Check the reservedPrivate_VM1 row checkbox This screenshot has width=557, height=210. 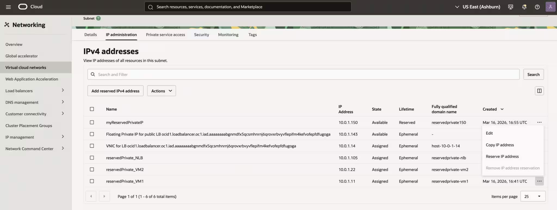coord(92,181)
